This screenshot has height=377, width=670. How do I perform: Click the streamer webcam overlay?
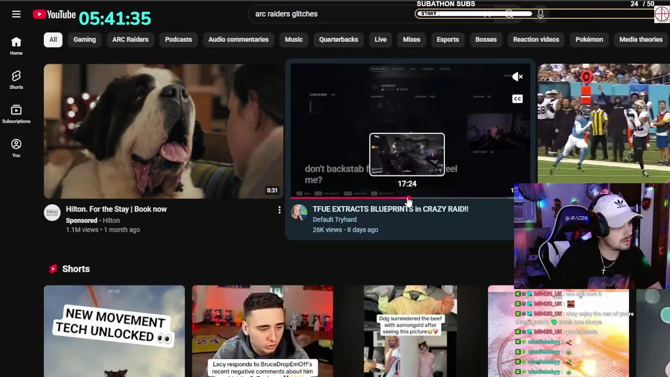pos(591,236)
